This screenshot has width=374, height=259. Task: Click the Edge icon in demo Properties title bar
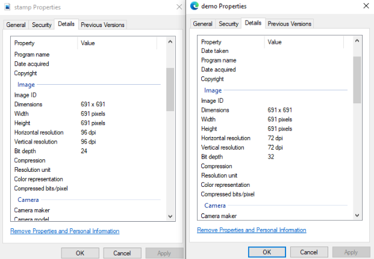coord(194,6)
